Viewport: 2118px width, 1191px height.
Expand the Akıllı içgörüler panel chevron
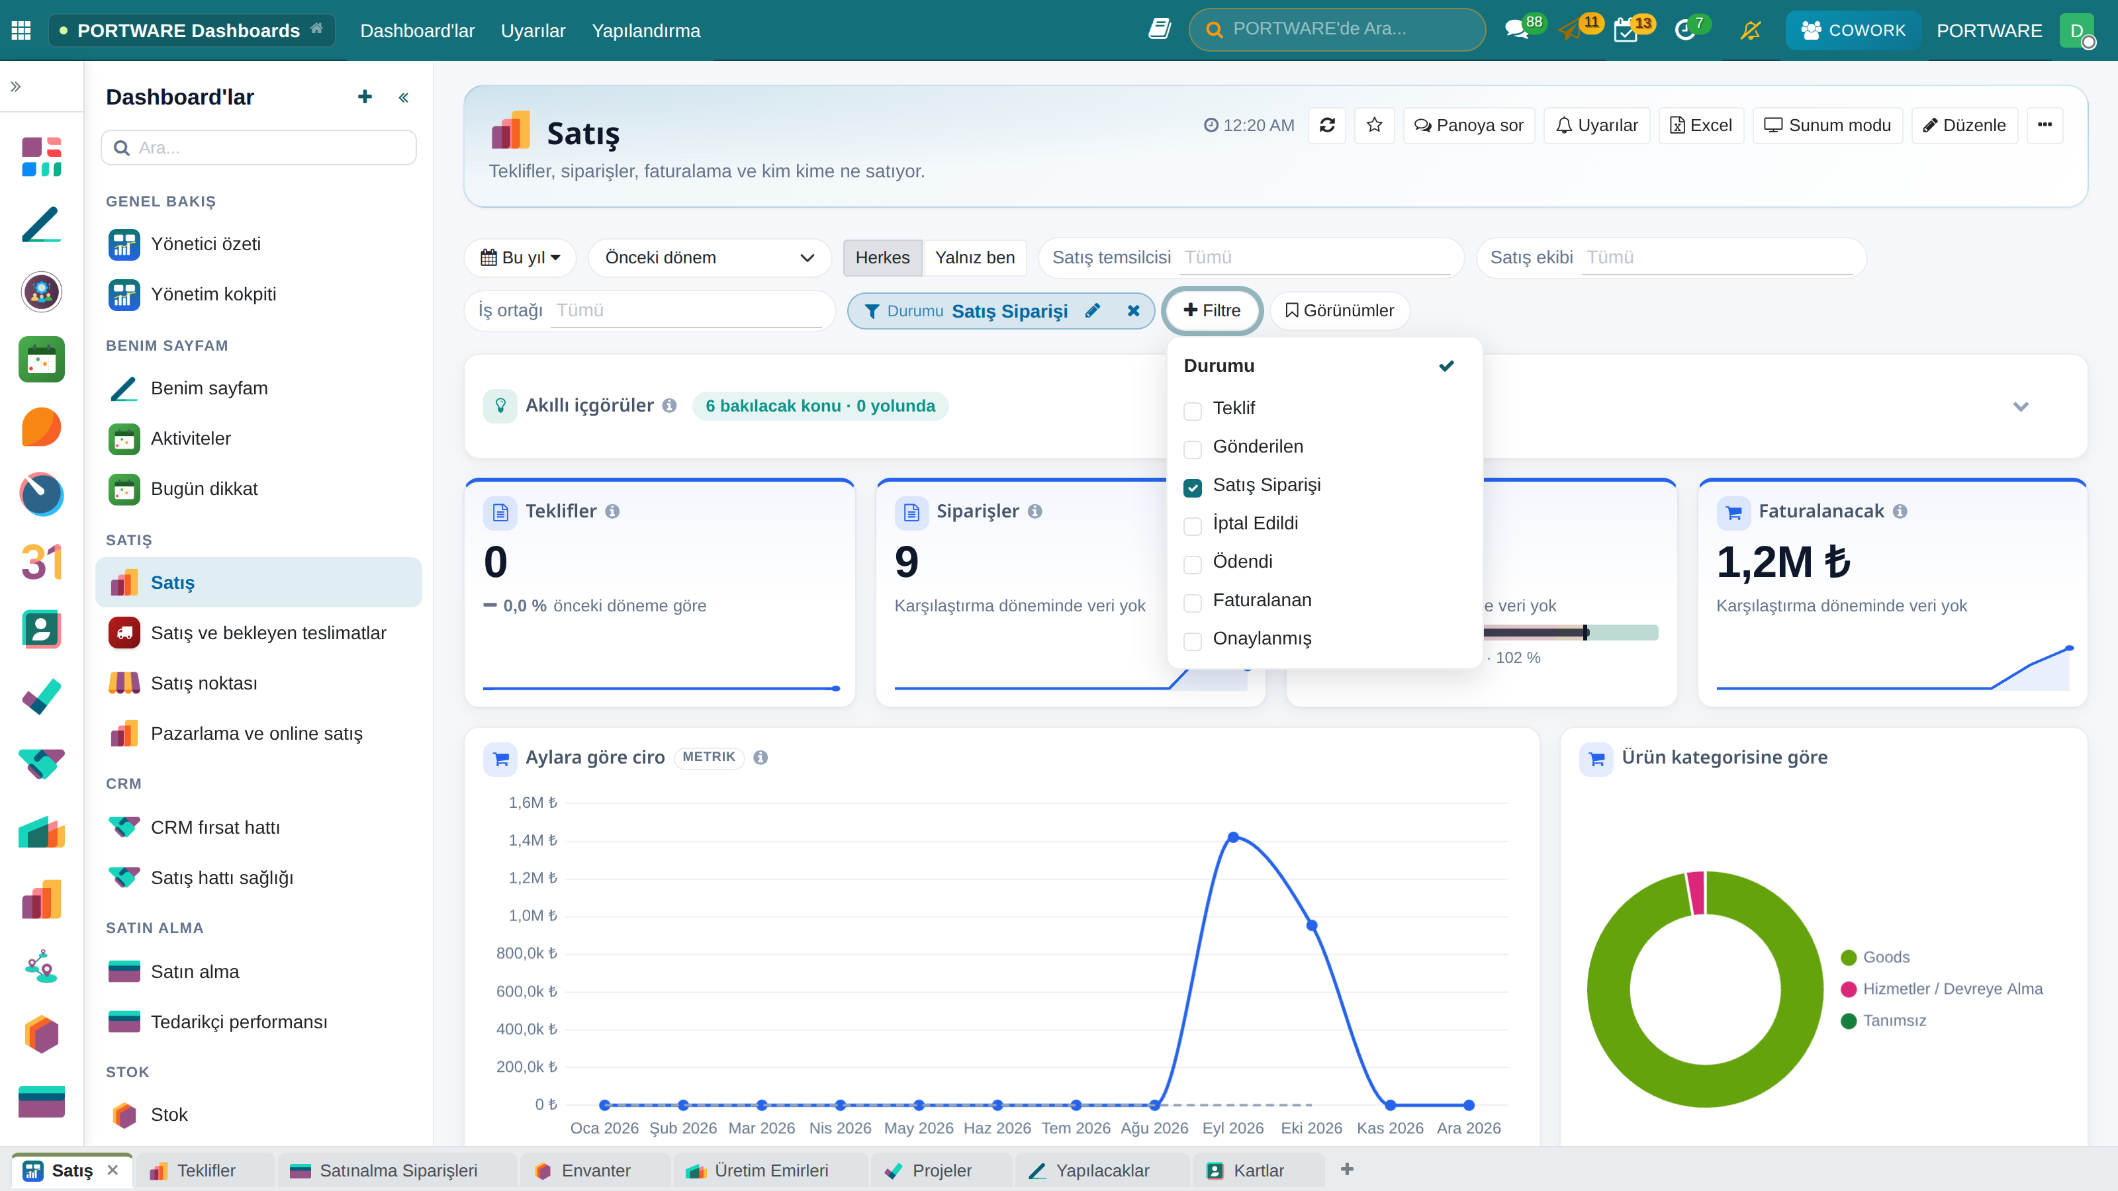[x=2020, y=406]
